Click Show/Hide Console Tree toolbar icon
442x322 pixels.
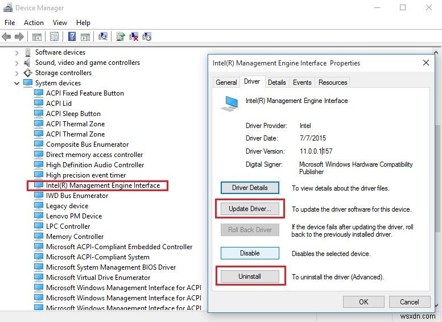tap(37, 36)
